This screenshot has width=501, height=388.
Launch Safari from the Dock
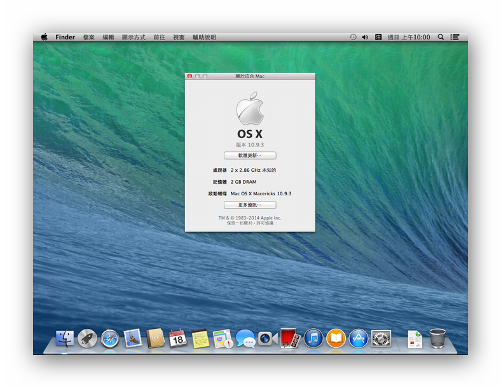[x=110, y=339]
